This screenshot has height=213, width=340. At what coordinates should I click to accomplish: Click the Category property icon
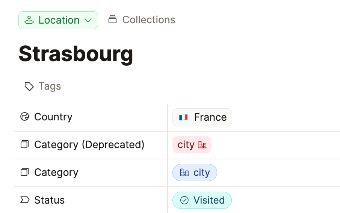click(24, 172)
